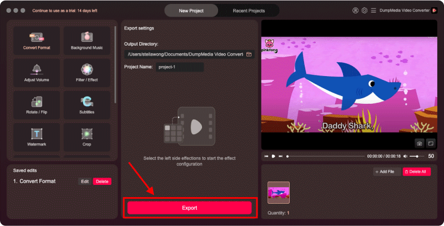Click the playback progress slider
This screenshot has width=444, height=226.
[x=326, y=156]
